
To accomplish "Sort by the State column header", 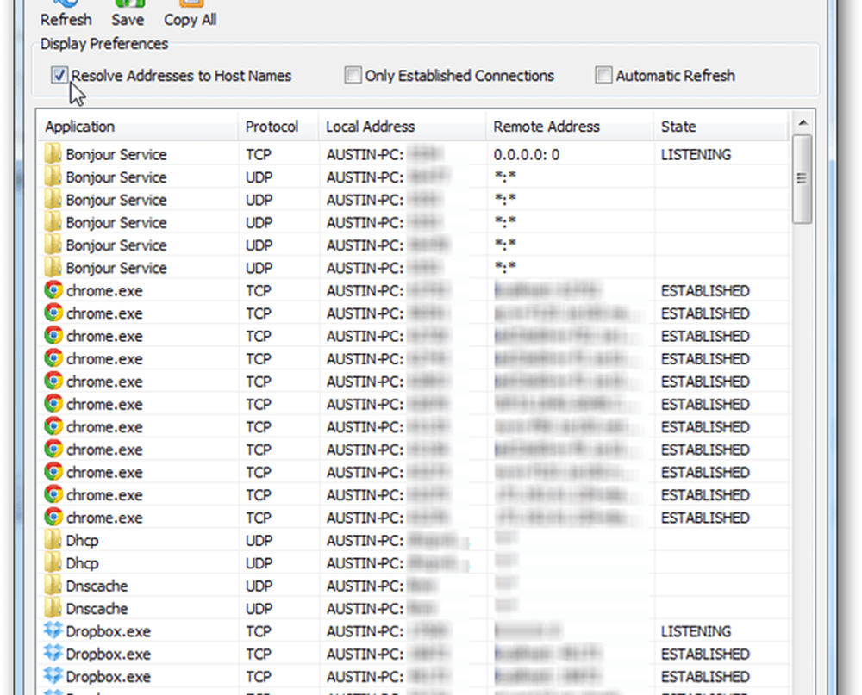I will point(721,127).
